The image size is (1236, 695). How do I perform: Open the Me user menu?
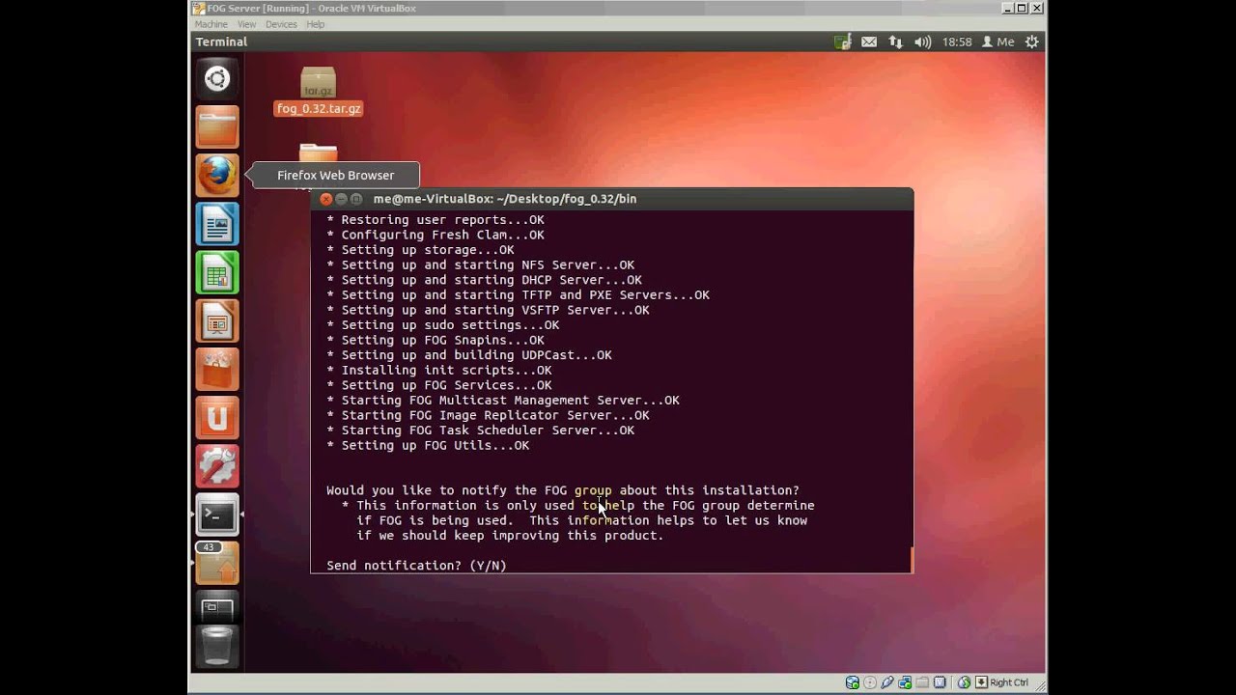pyautogui.click(x=998, y=42)
